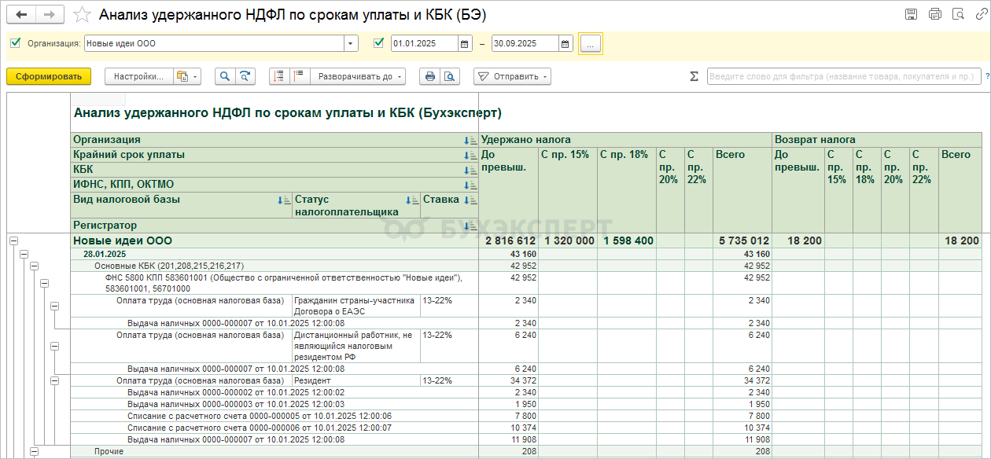Open print preview with magnifier page icon
Viewport: 991px width, 459px height.
click(449, 76)
